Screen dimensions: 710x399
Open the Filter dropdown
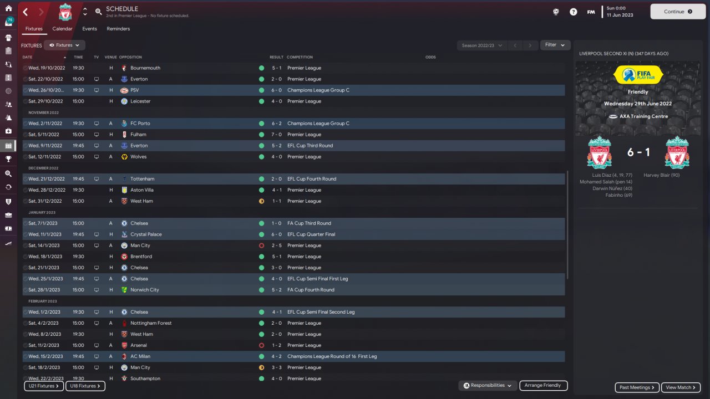(555, 45)
